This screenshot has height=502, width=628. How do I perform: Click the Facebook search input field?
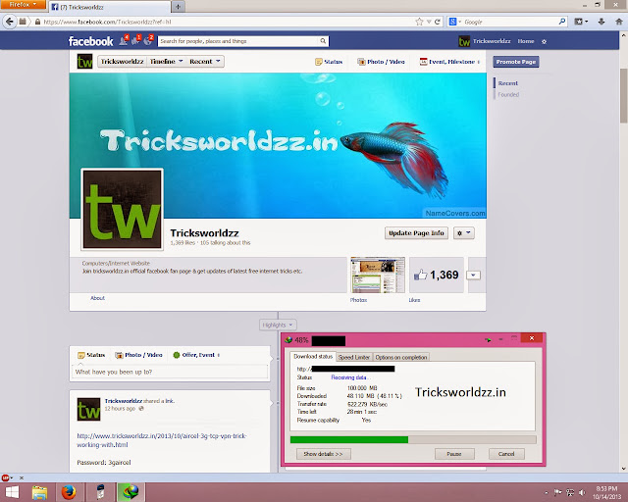pyautogui.click(x=239, y=41)
